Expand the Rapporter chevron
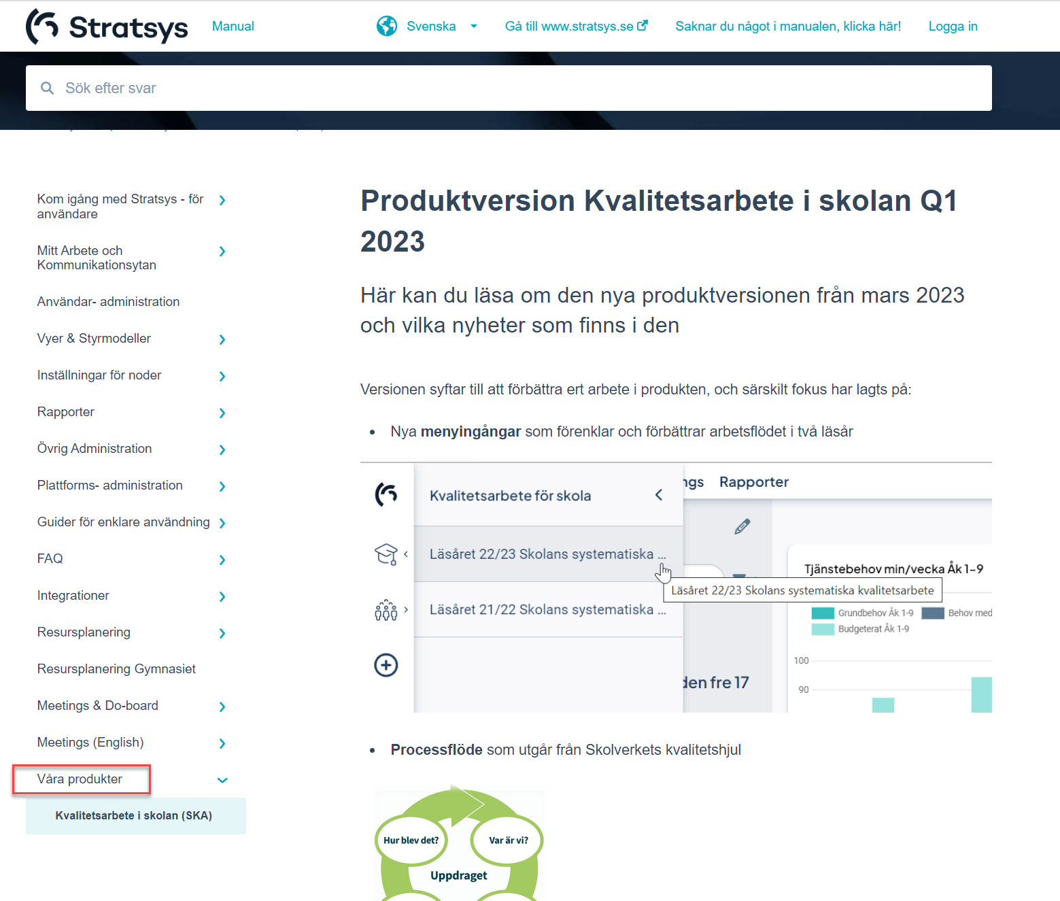This screenshot has width=1060, height=901. click(222, 413)
